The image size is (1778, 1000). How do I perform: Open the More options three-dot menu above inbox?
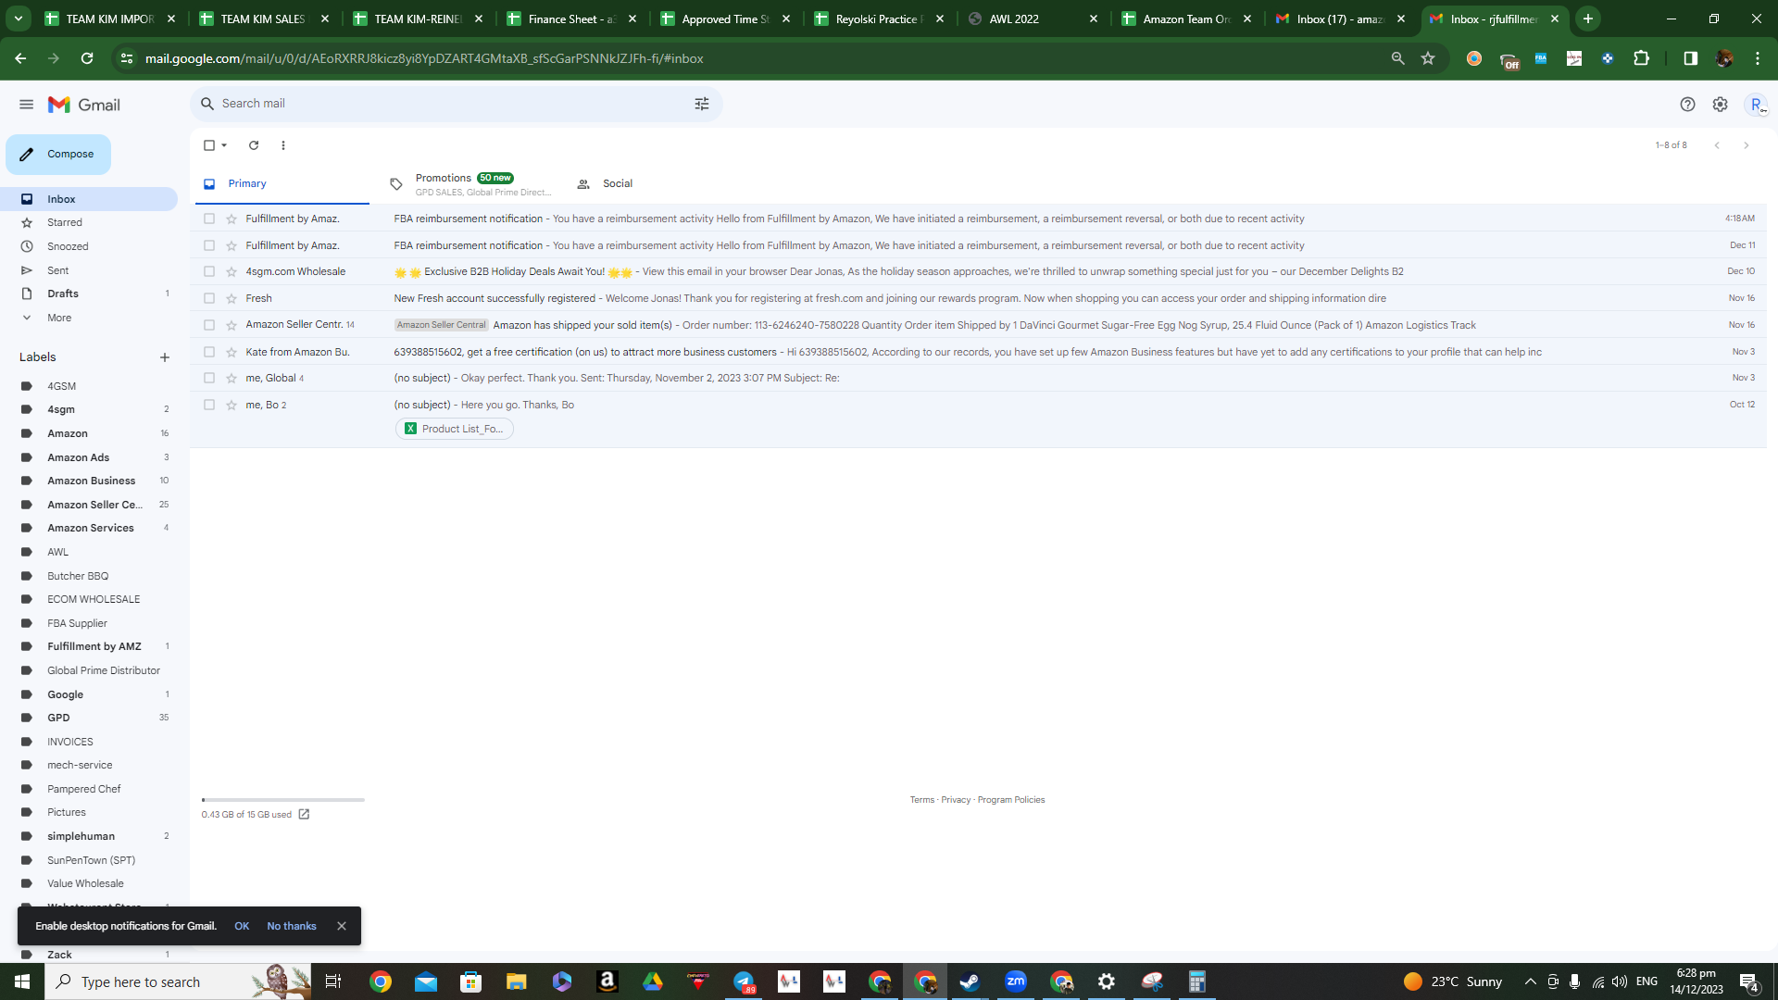point(283,145)
